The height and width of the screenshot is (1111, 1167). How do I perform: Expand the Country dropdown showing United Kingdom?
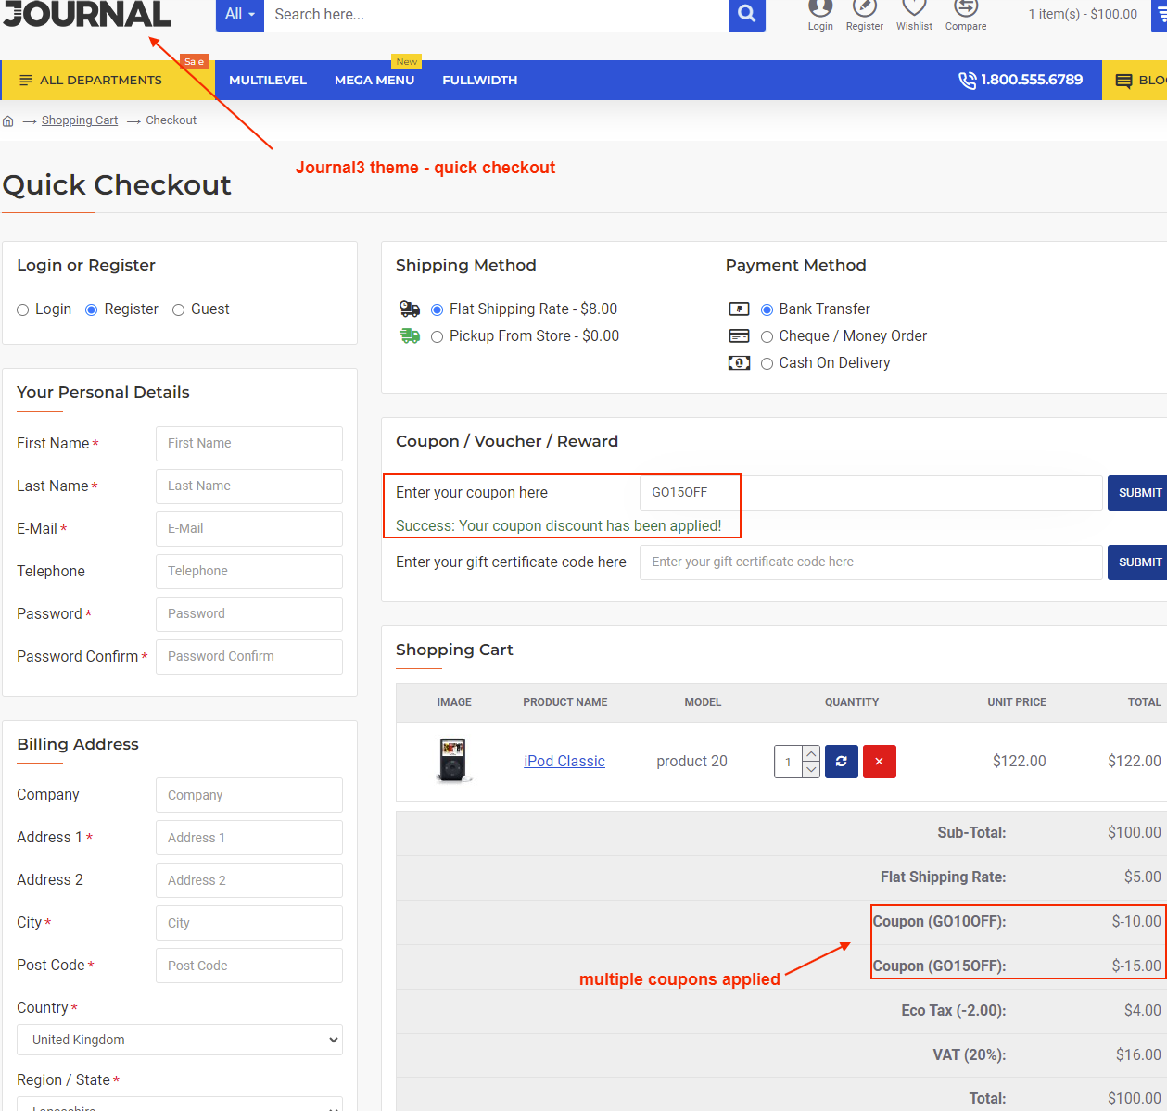point(180,1040)
